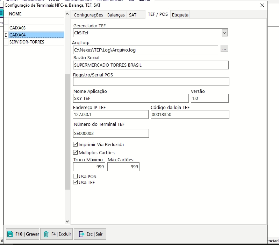Viewport: 279px width, 245px height.
Task: Click the trash icon for F4 Excluir
Action: coord(46,234)
